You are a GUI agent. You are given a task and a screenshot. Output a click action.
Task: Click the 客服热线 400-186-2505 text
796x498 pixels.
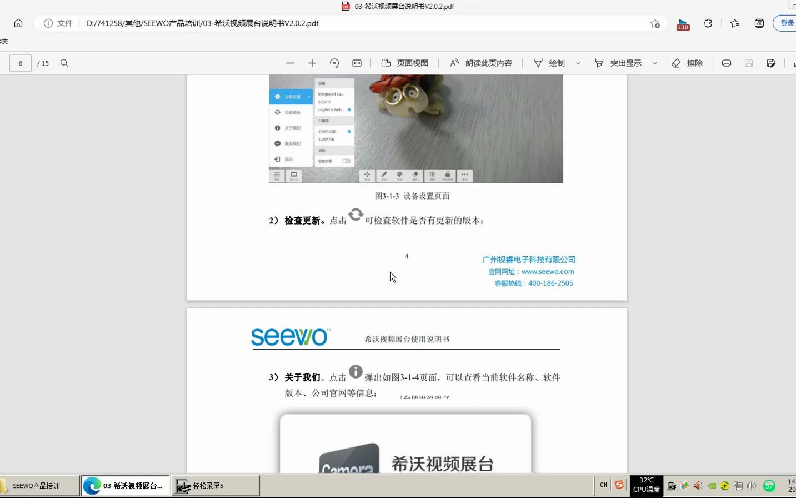click(534, 283)
